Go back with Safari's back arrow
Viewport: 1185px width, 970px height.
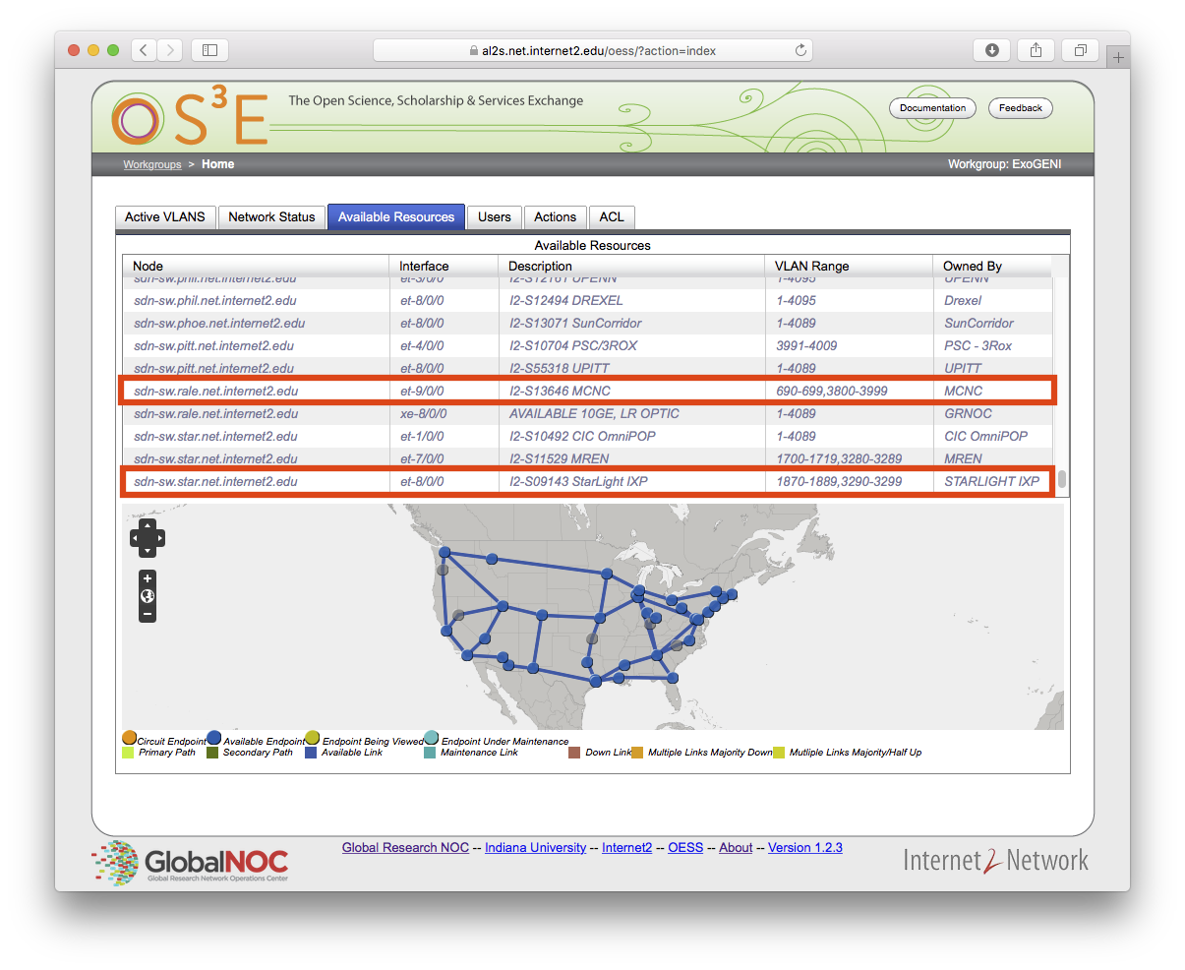[x=144, y=50]
